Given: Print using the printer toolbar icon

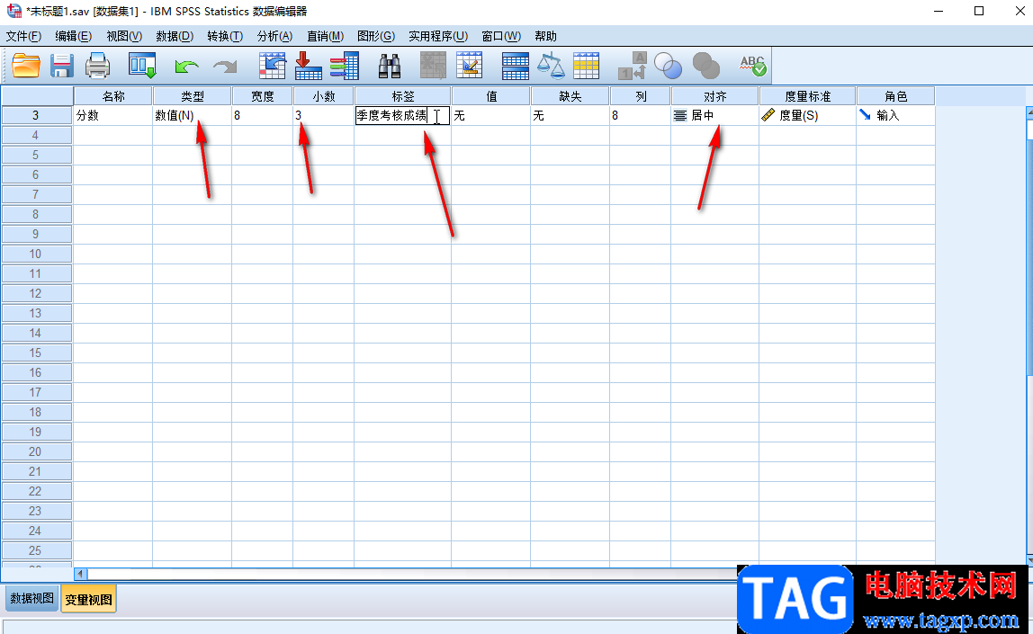Looking at the screenshot, I should (97, 66).
